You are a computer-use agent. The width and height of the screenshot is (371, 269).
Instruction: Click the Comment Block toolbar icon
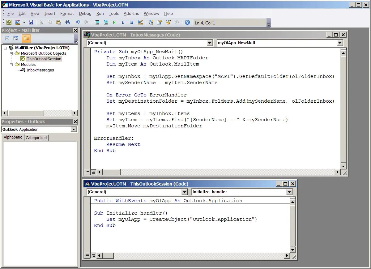coord(97,22)
